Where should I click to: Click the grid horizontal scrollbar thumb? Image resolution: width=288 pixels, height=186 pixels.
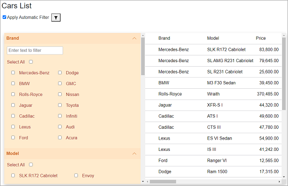click(x=163, y=181)
